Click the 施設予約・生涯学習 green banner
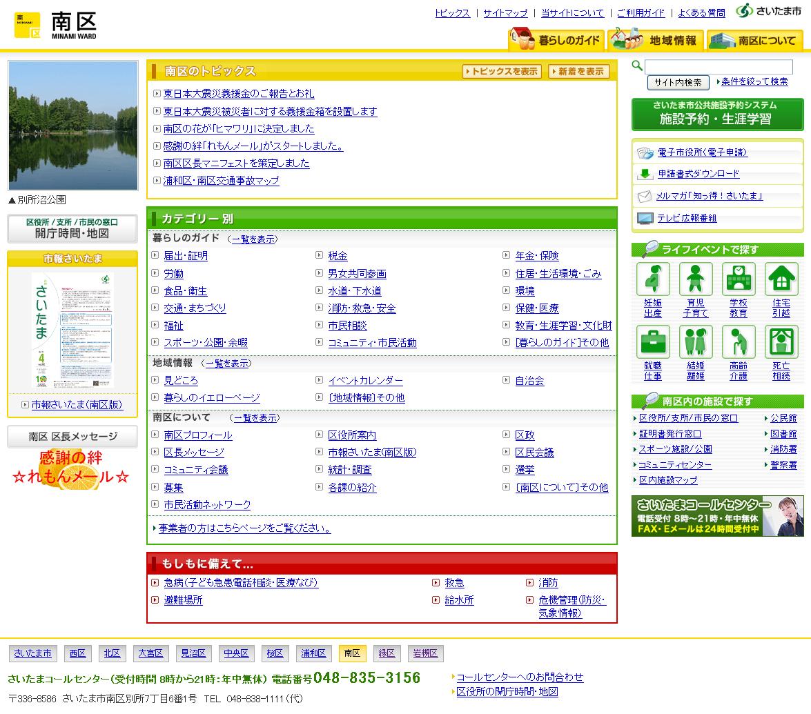 pos(717,115)
